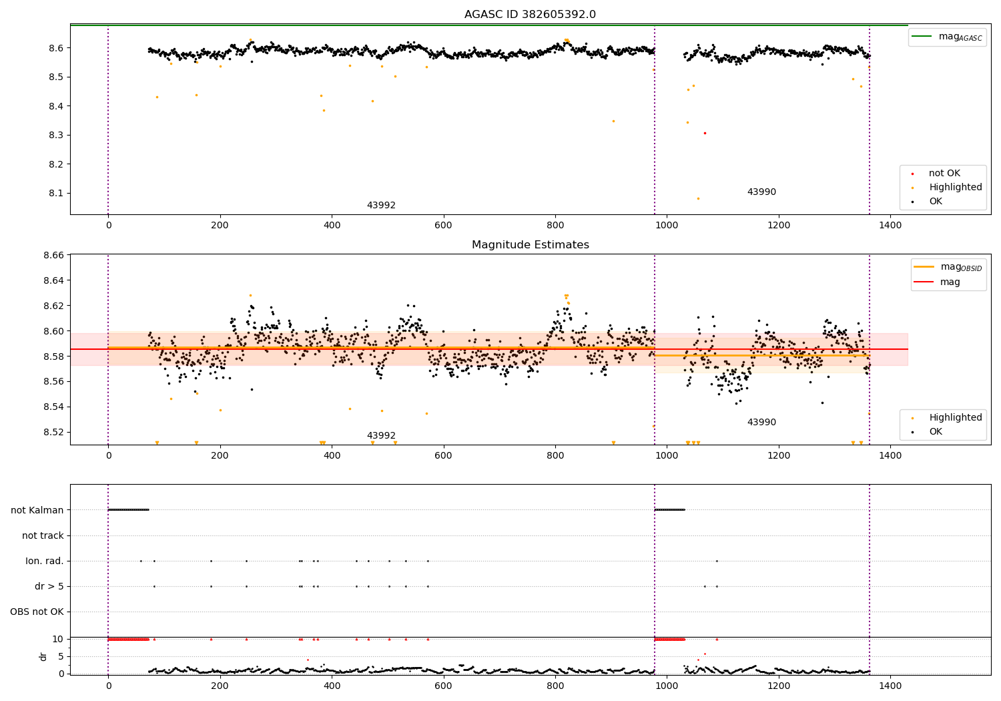Viewport: 1001px width, 701px height.
Task: Click the lowest orange highlighted point near 8.08
Action: [x=698, y=198]
